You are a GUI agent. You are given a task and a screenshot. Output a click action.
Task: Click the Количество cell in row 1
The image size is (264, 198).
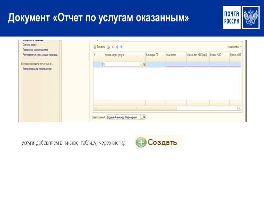pos(176,65)
